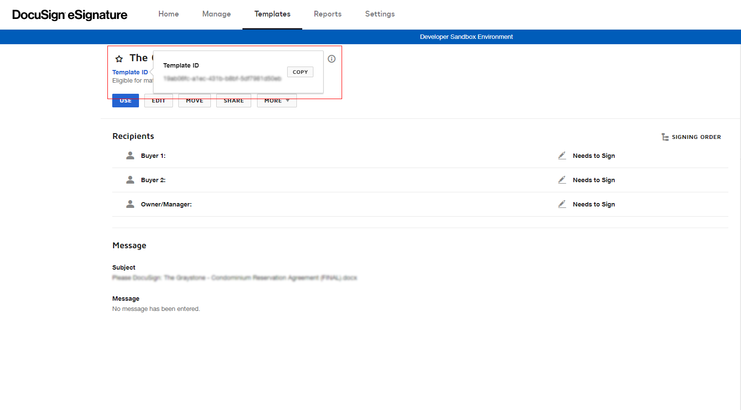
Task: Click the person icon next to Buyer 2
Action: [x=130, y=179]
